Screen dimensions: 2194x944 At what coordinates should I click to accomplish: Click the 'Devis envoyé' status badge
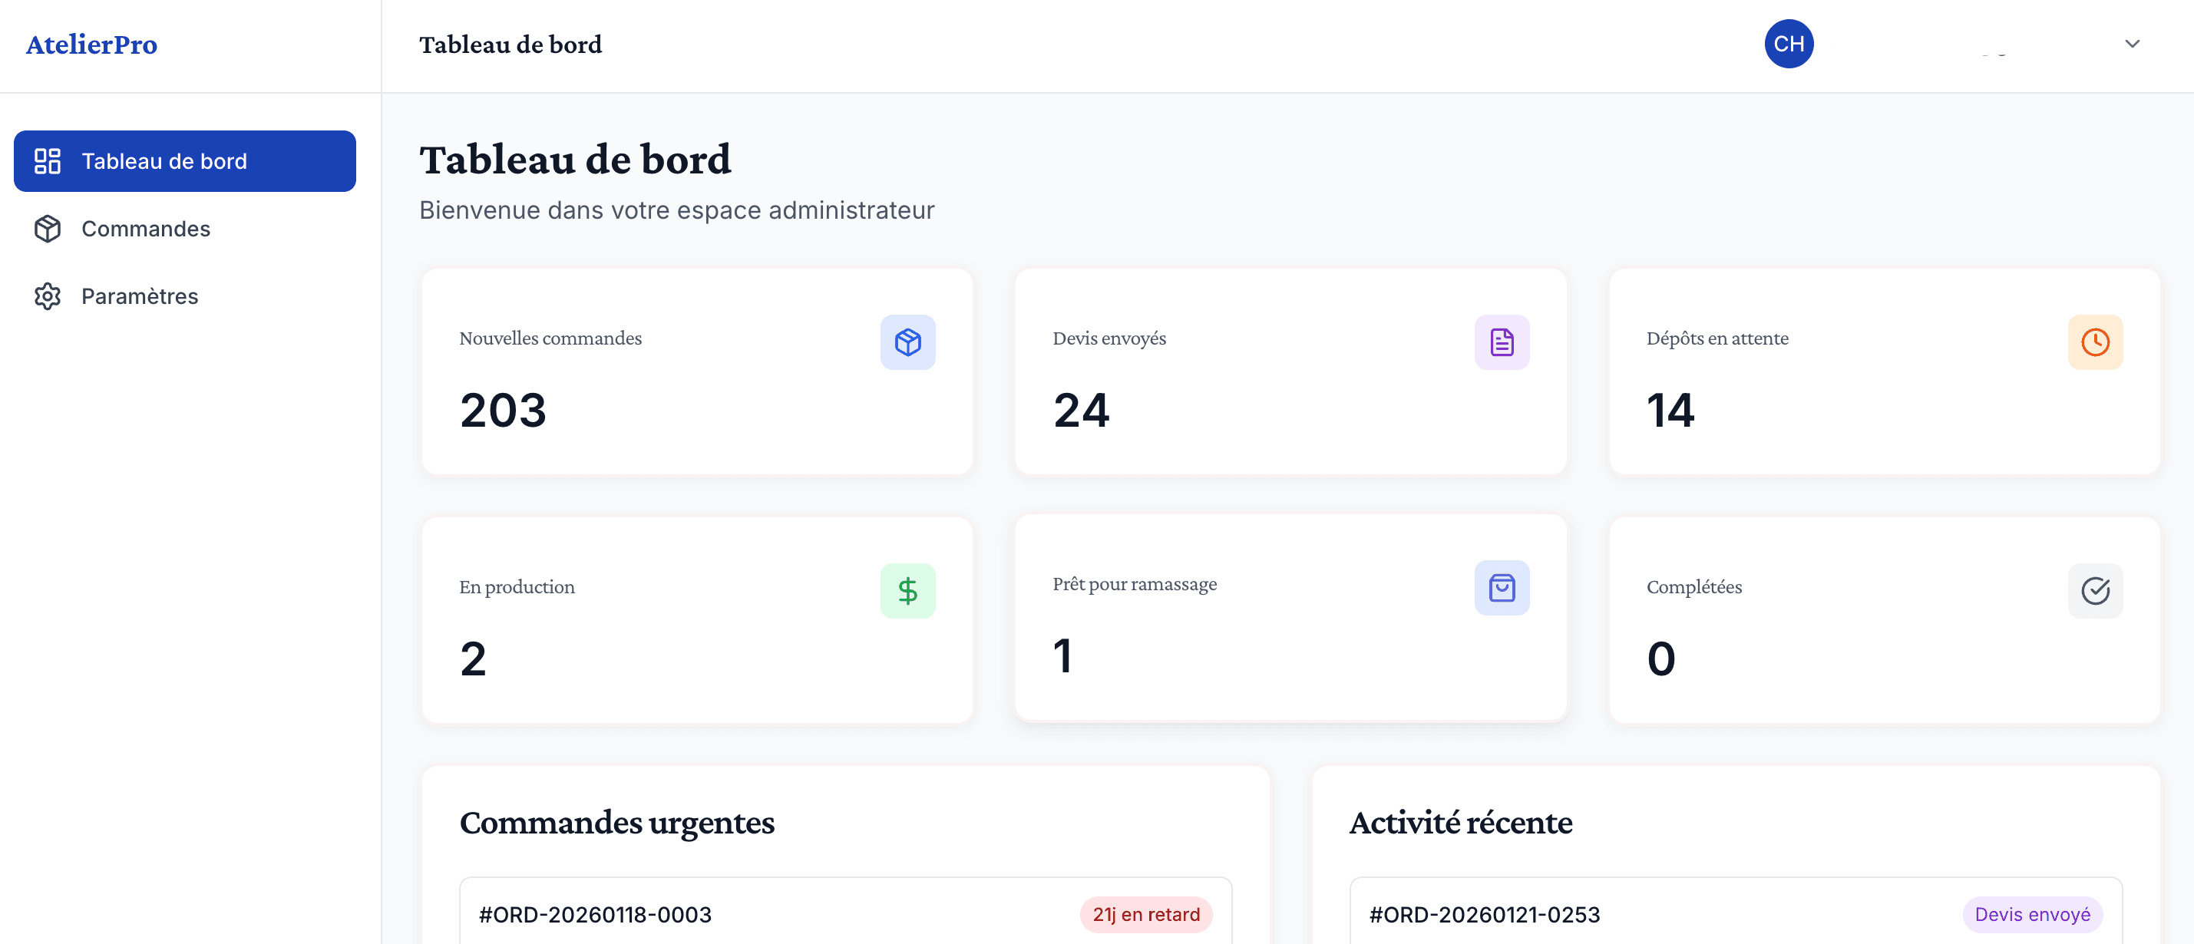point(2031,914)
